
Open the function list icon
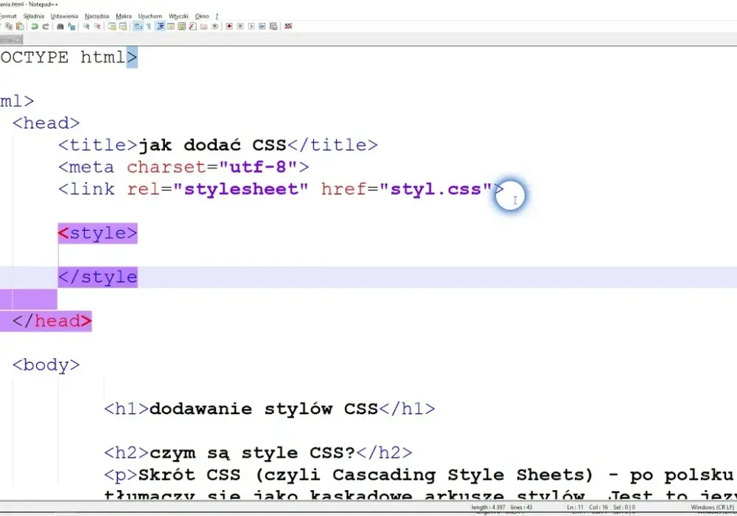(x=192, y=27)
